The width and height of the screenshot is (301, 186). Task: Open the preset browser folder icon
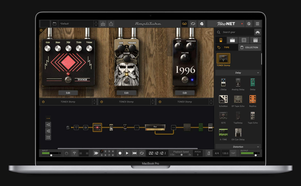(x=54, y=24)
